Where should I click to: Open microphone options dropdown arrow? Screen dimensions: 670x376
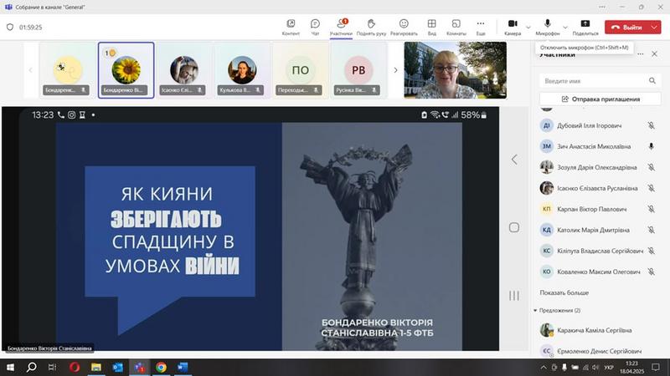coord(565,28)
